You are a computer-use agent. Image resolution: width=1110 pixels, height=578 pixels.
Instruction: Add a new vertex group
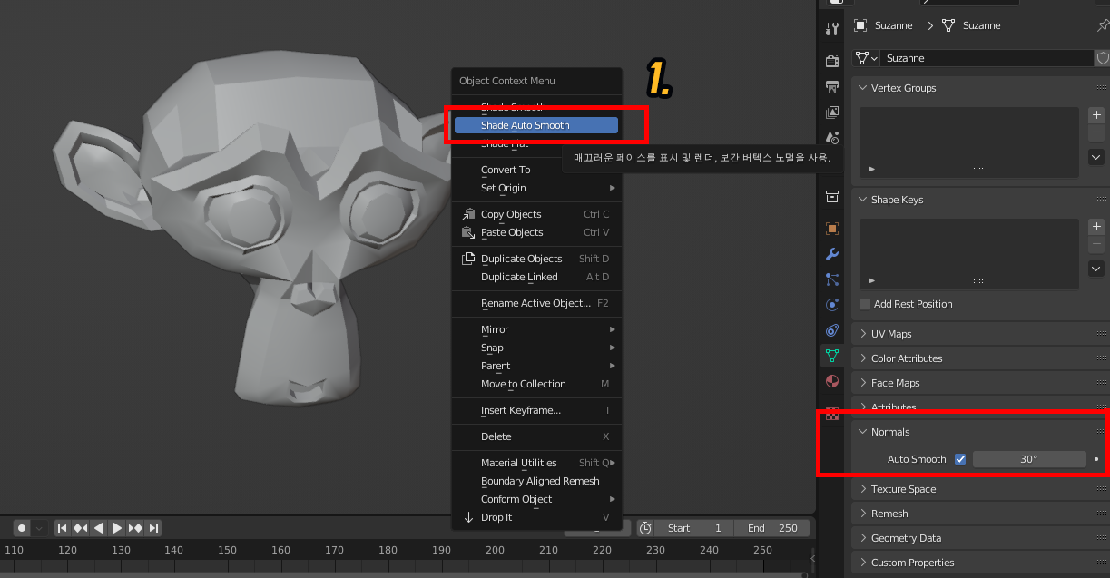[x=1096, y=115]
